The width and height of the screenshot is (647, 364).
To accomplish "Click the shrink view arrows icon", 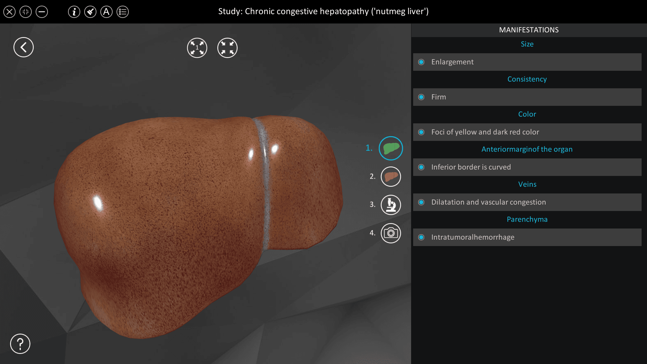I will (227, 48).
